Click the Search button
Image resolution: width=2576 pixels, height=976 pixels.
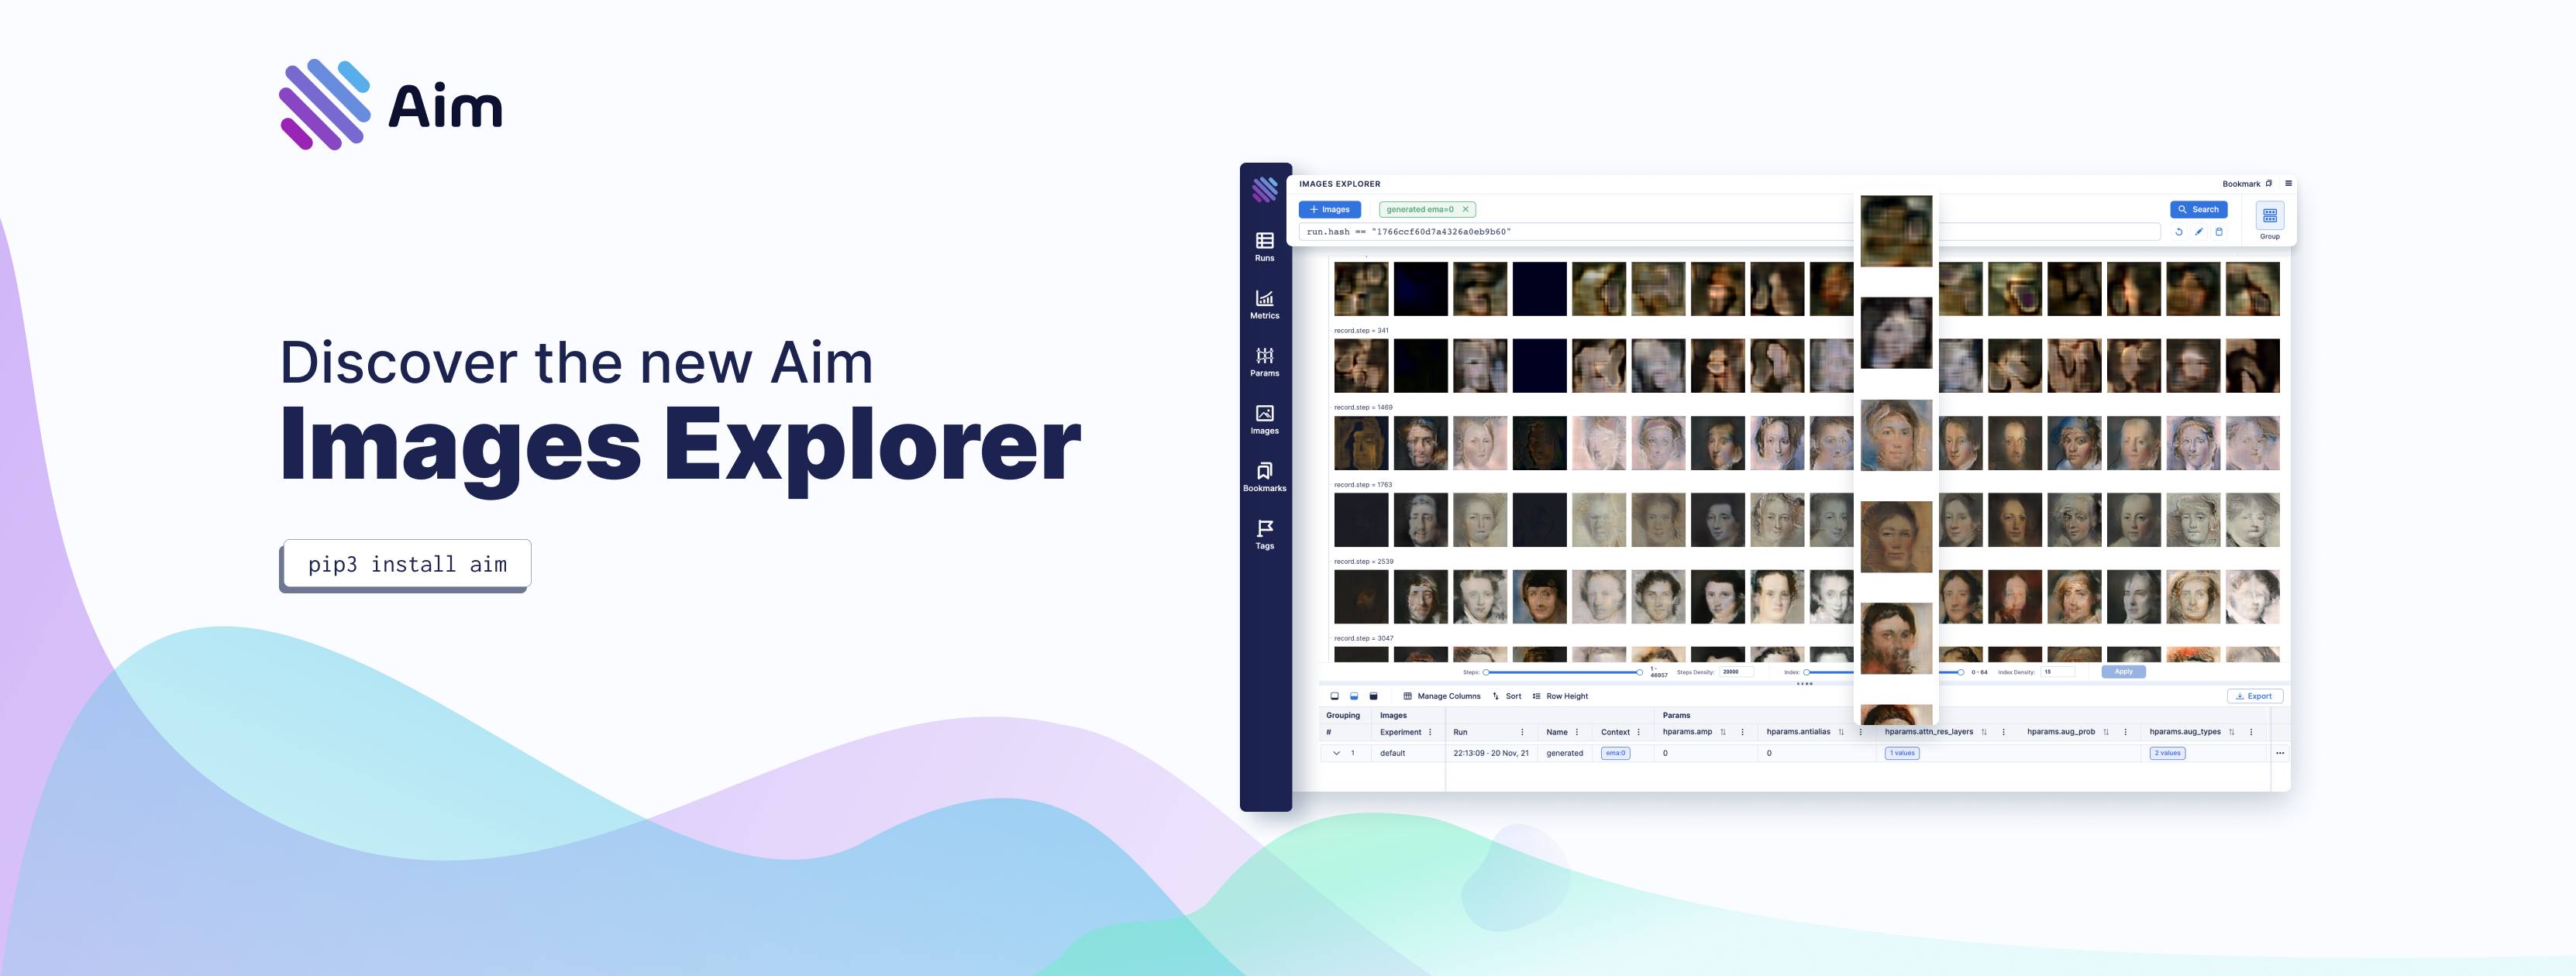point(2198,210)
